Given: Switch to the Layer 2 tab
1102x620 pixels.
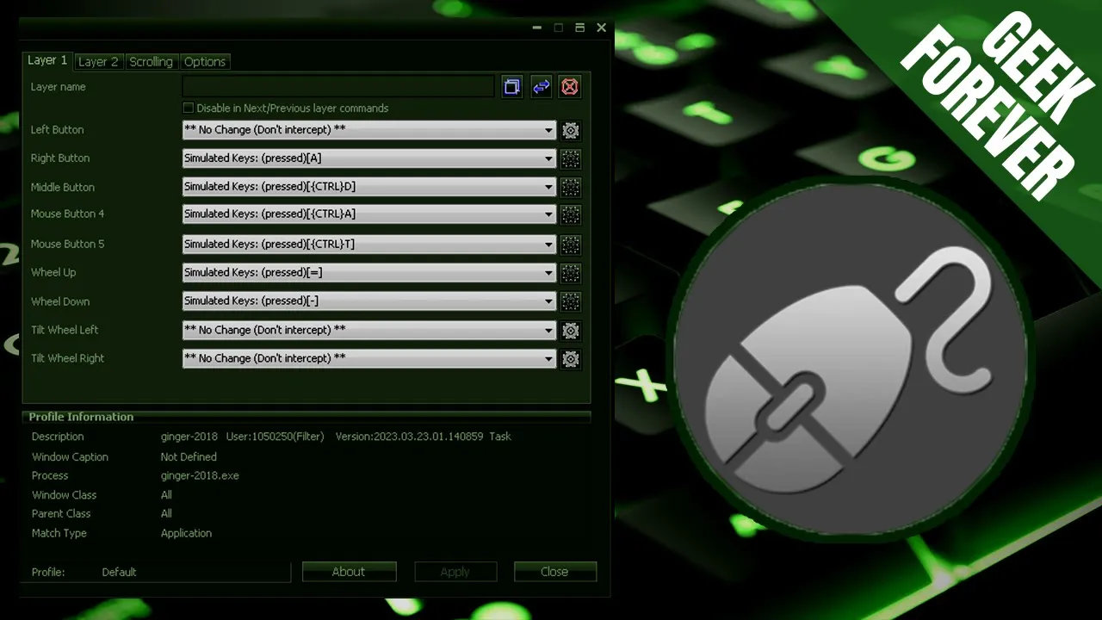Looking at the screenshot, I should click(x=98, y=62).
